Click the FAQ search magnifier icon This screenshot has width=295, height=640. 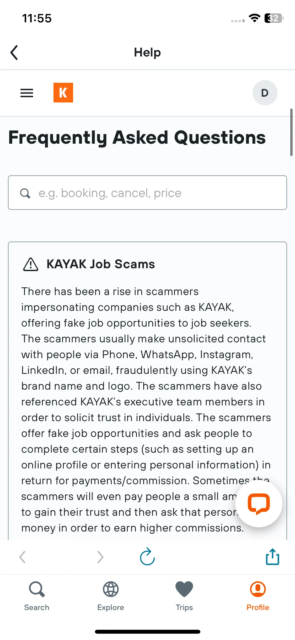click(x=25, y=193)
